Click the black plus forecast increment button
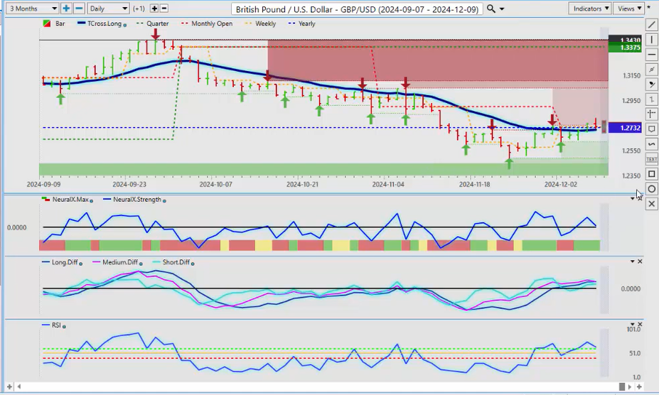This screenshot has height=395, width=659. 154,9
